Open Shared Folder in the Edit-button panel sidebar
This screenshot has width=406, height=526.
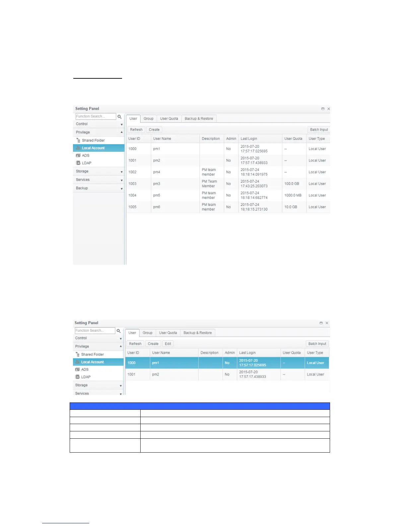tap(93, 355)
